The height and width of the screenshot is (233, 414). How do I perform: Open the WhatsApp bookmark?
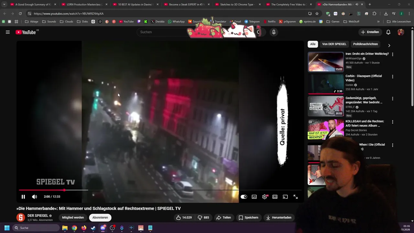pyautogui.click(x=176, y=22)
